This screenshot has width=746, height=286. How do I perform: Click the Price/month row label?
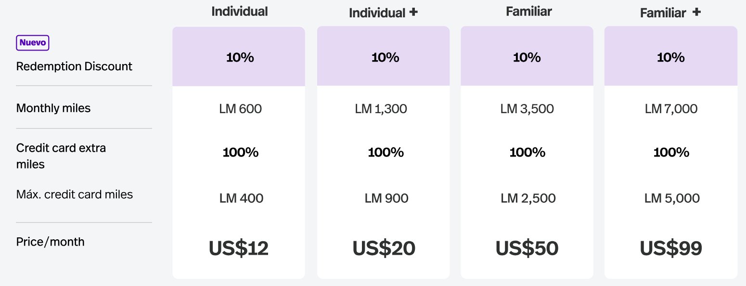[51, 242]
